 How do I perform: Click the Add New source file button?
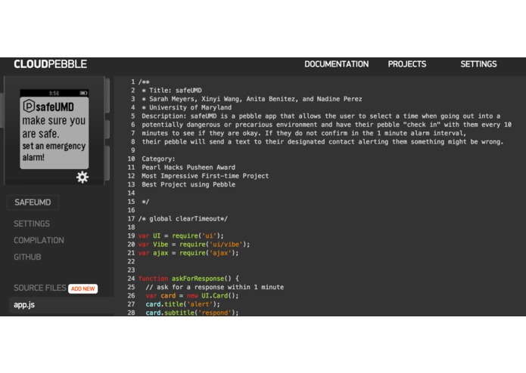pos(82,288)
